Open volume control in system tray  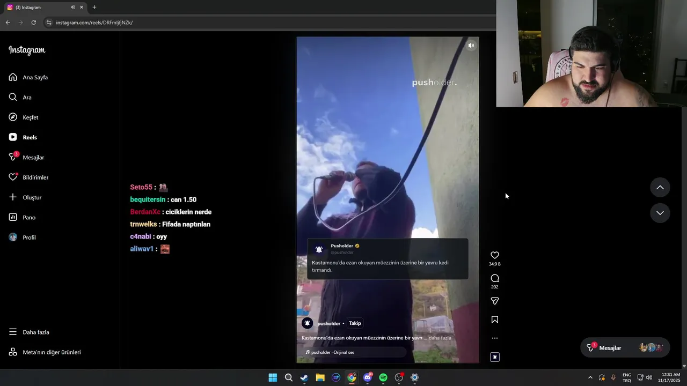[x=649, y=377]
